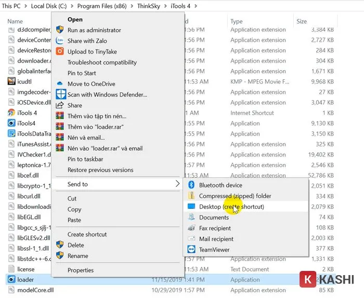Click the Text Document type cell
Image resolution: width=364 pixels, height=298 pixels.
[250, 269]
